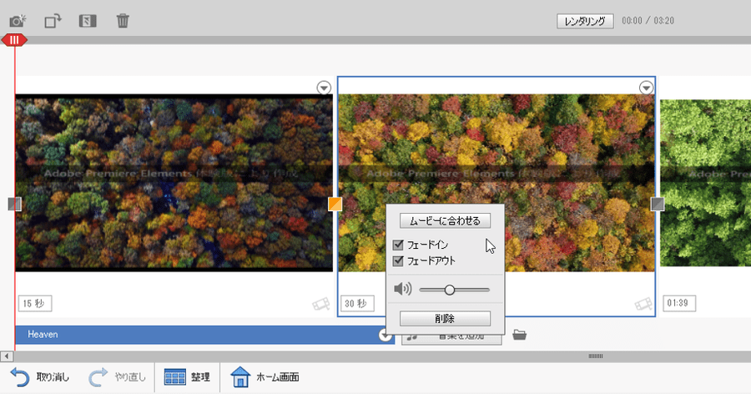This screenshot has width=751, height=394.
Task: Click the 削除 button in popup
Action: tap(445, 319)
